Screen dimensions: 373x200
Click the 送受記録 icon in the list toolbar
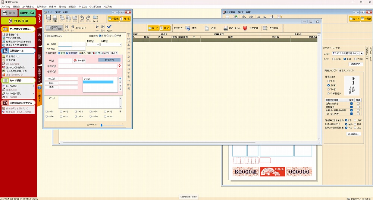coord(245,28)
